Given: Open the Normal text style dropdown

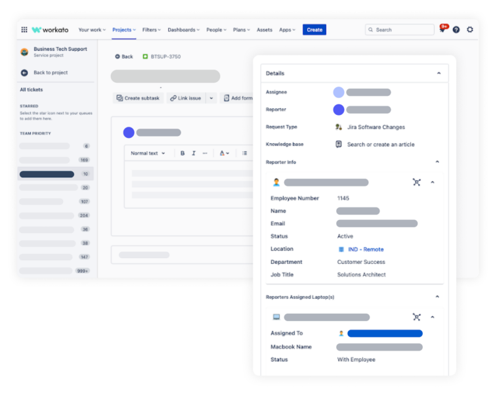Looking at the screenshot, I should [x=148, y=153].
